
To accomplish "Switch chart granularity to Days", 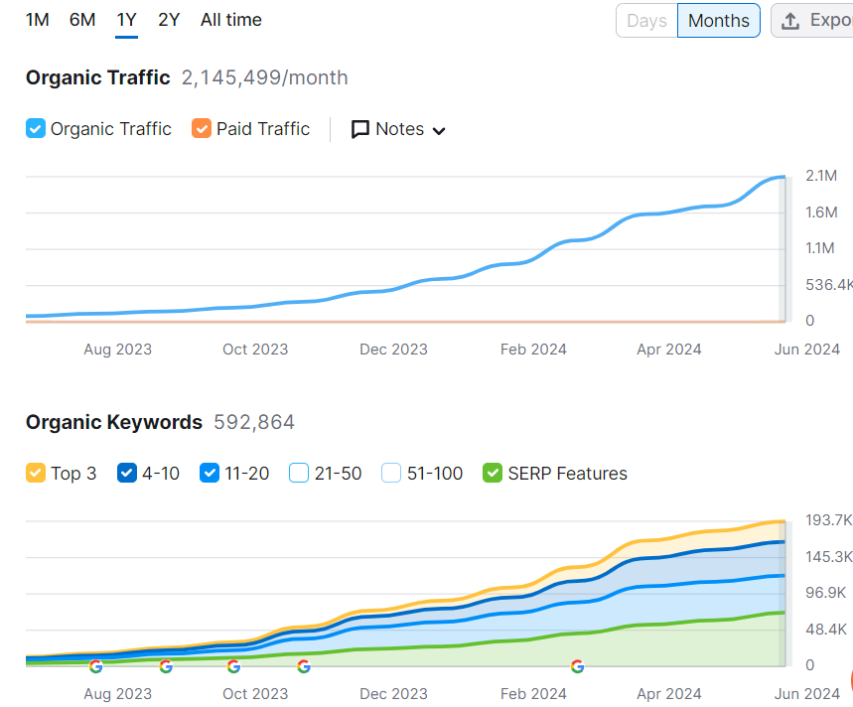I will [646, 21].
